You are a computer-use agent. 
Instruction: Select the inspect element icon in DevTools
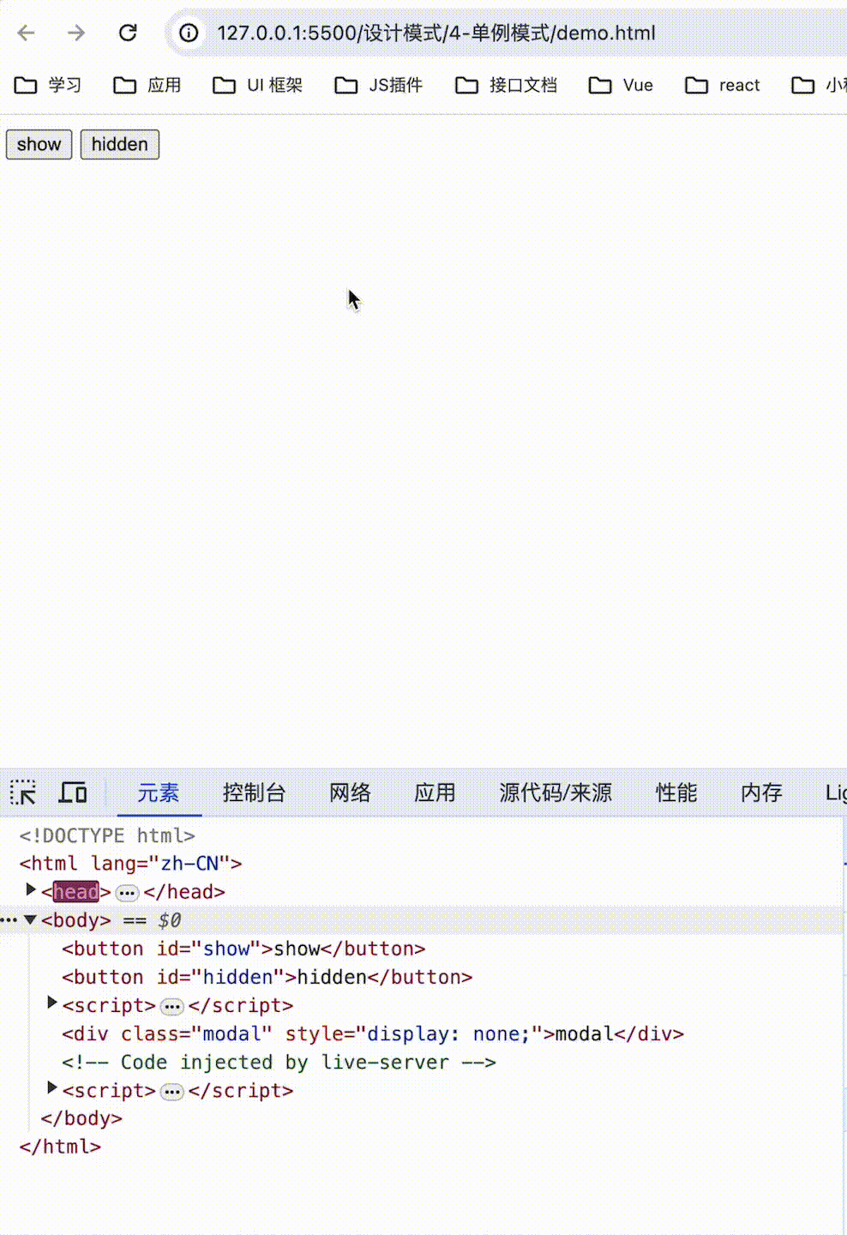[x=23, y=792]
